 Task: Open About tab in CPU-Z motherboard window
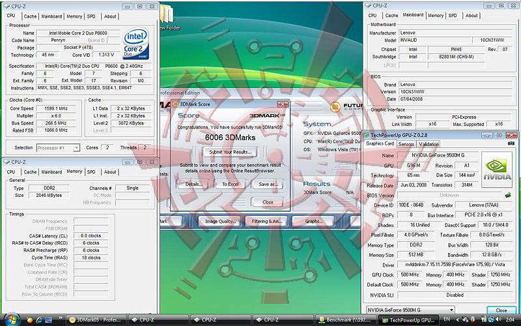point(472,16)
